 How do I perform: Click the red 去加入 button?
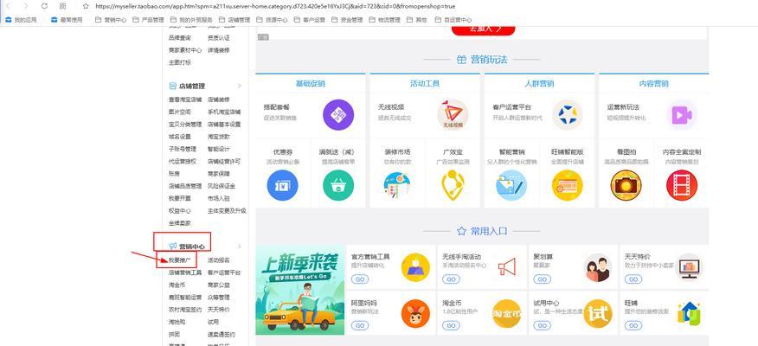pyautogui.click(x=483, y=29)
